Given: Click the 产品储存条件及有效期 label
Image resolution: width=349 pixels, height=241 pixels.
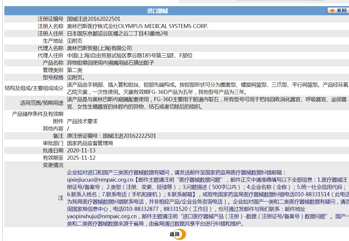Looking at the screenshot, I should (x=38, y=114).
